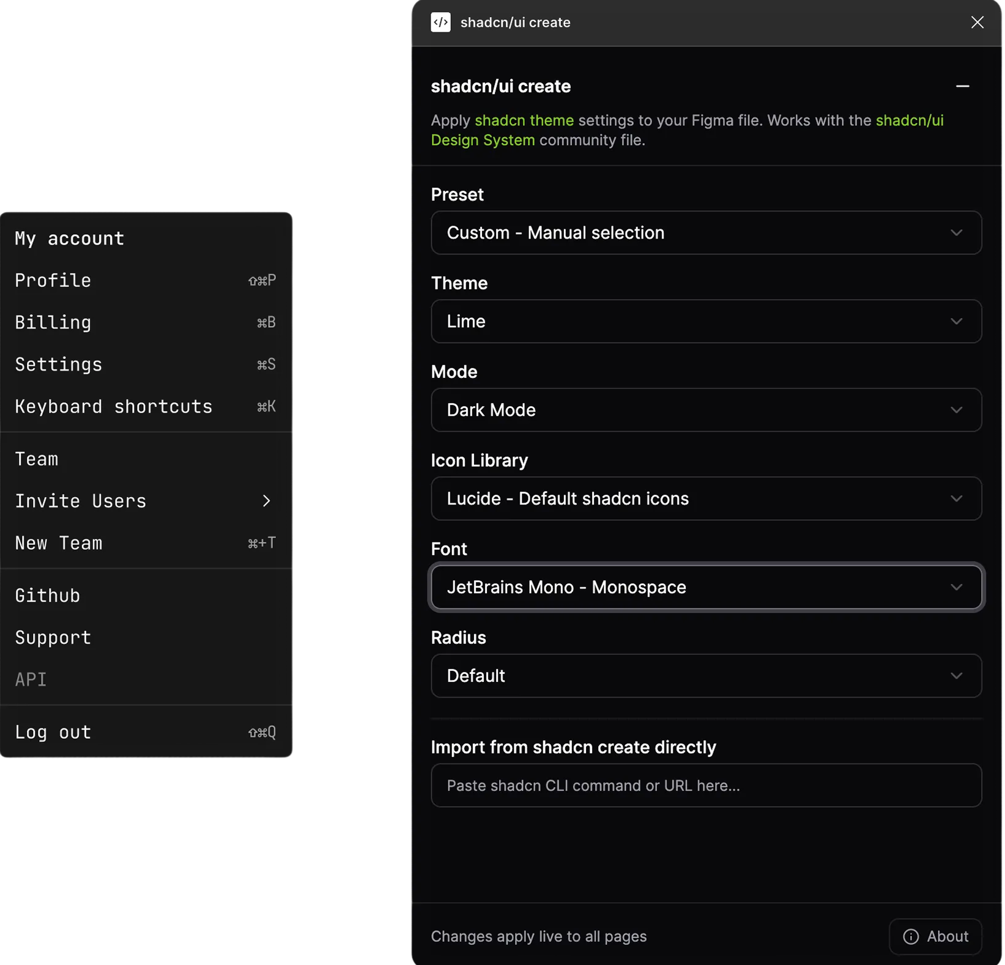Choose Settings menu item
Screen dimensions: 1005x965
59,365
